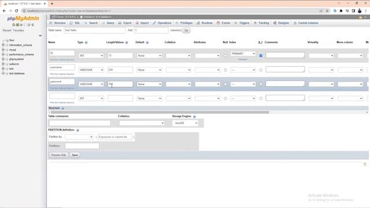
Task: Click the help icon beside Structure label
Action: click(63, 108)
